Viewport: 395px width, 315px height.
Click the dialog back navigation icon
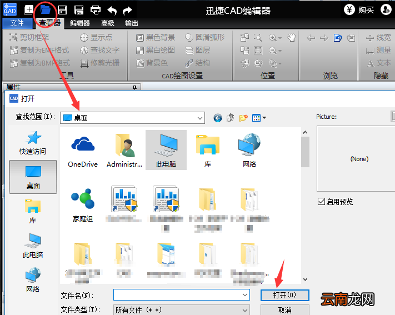[x=218, y=118]
